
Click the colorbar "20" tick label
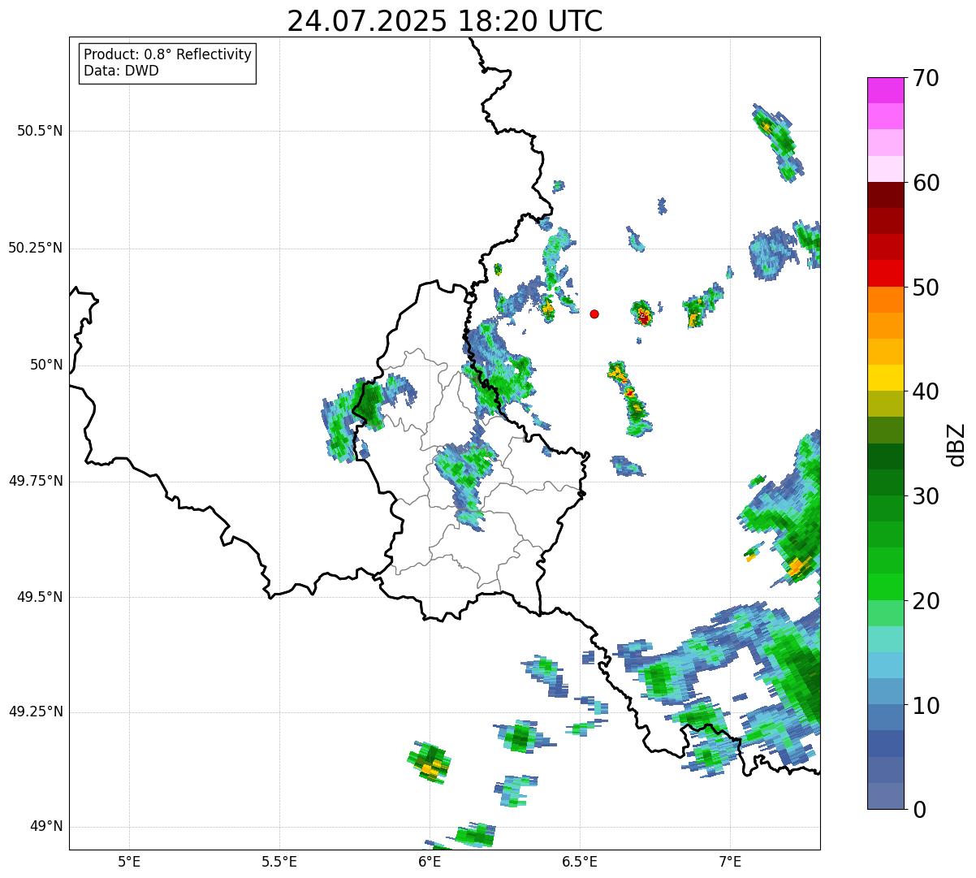(926, 601)
